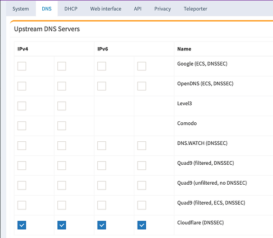Viewport: 273px width, 238px height.
Task: Enable second IPv4 box for Quad9 filtered ECS
Action: (x=62, y=205)
